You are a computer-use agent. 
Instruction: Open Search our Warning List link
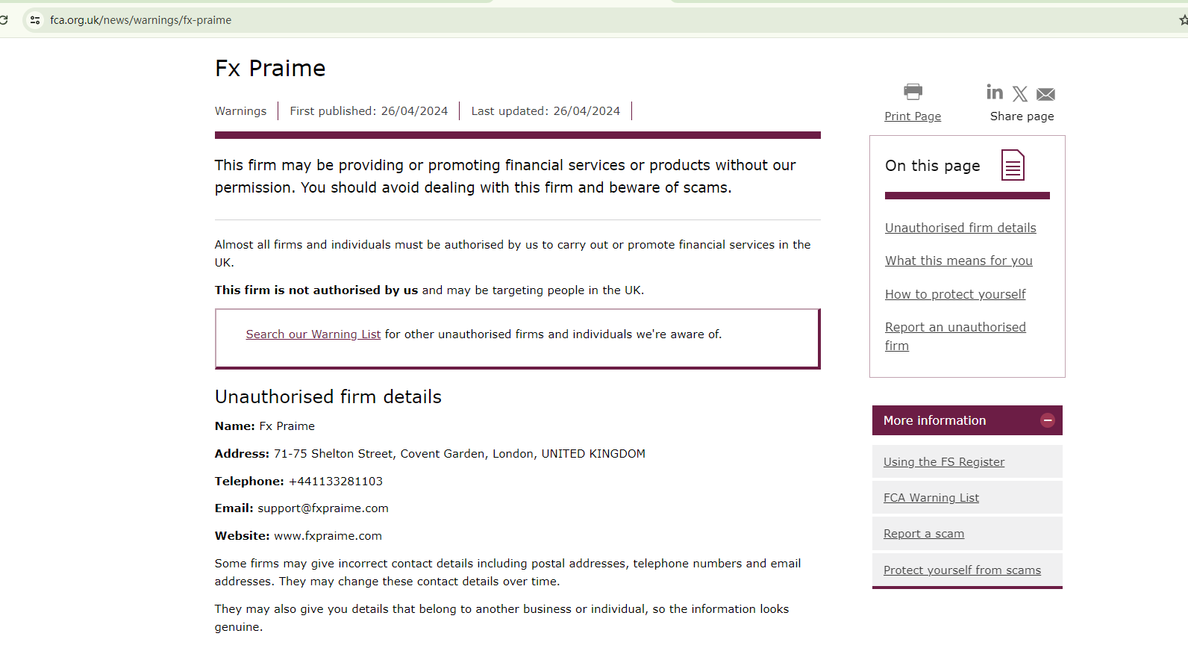[x=313, y=334]
